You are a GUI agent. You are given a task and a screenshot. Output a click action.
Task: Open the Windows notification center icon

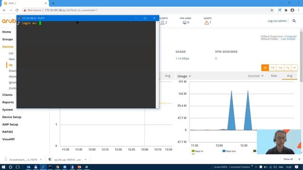(297, 167)
